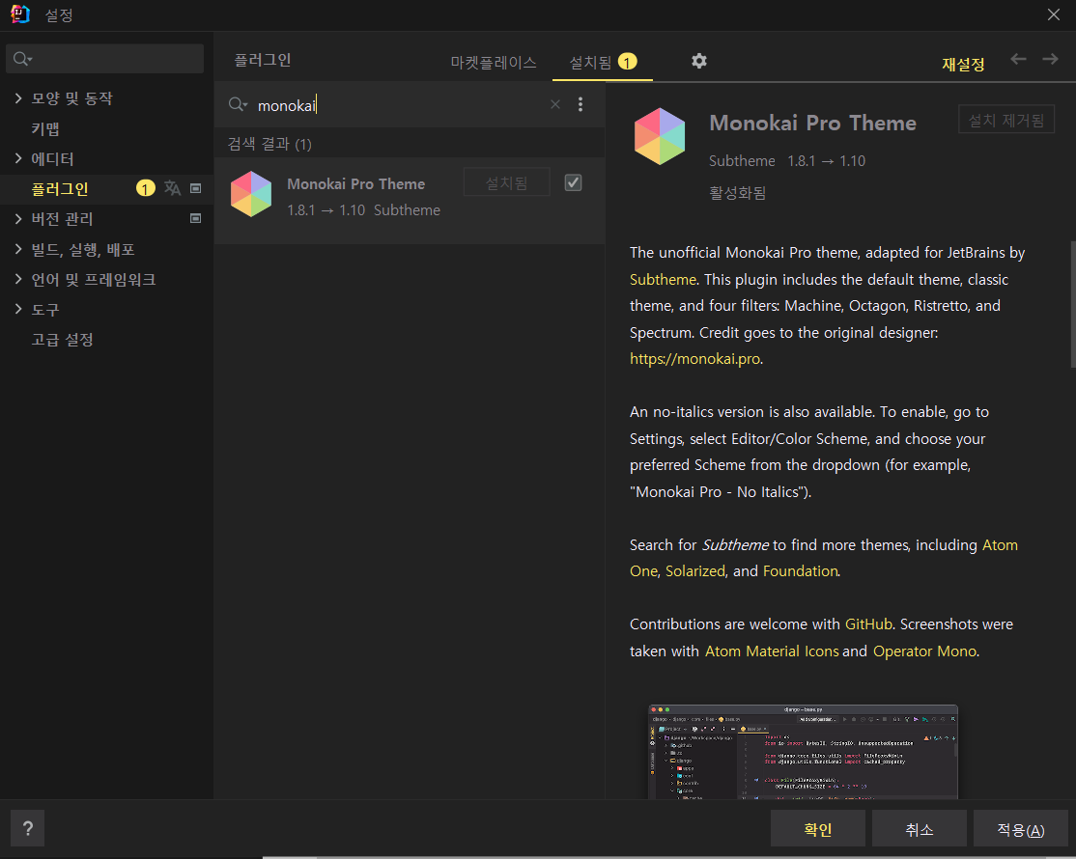Click the 확인 button

point(817,829)
